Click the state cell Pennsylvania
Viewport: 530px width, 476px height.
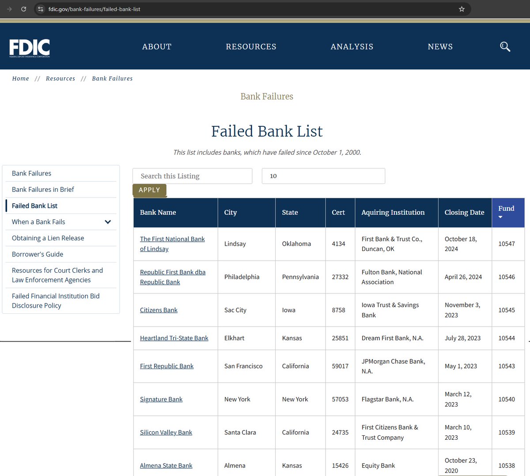tap(300, 277)
